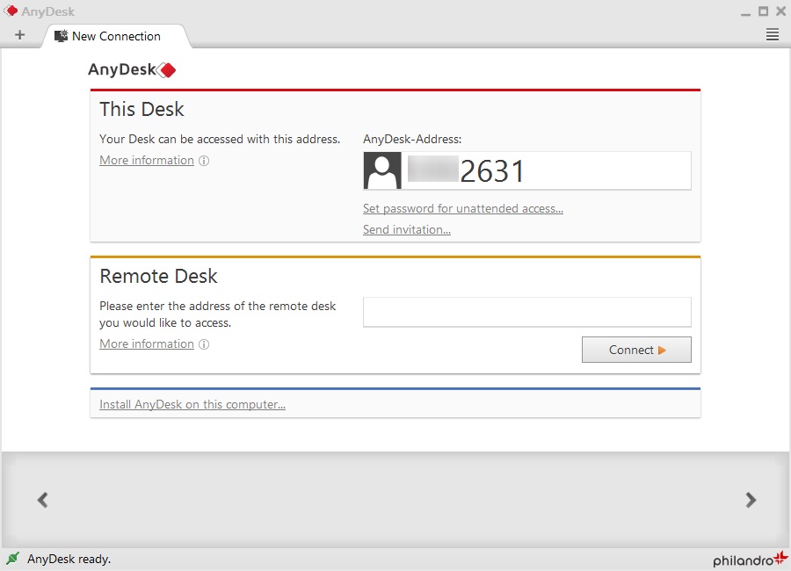791x571 pixels.
Task: Click Install AnyDesk on this computer
Action: point(192,405)
